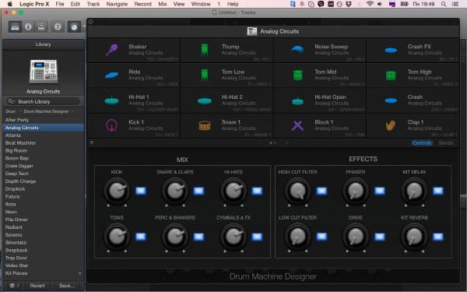The height and width of the screenshot is (292, 467).
Task: Select Beat Machine in Library list
Action: pyautogui.click(x=43, y=143)
